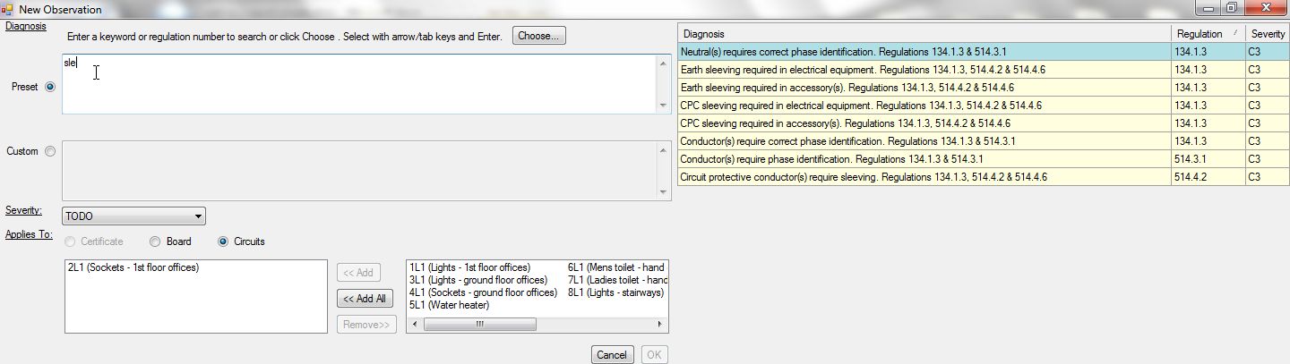
Task: Open the Choose... diagnosis picker
Action: 539,36
